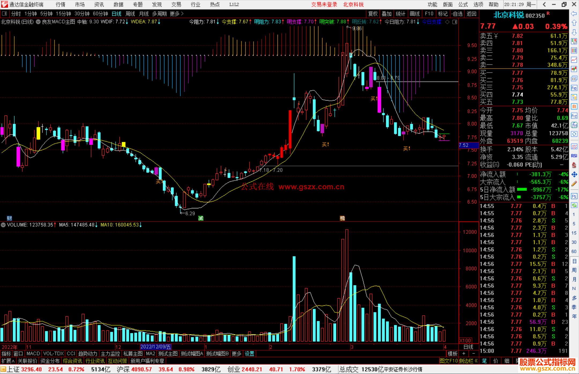The height and width of the screenshot is (374, 579).
Task: Click the plus zoom button near 模板
Action: [464, 354]
